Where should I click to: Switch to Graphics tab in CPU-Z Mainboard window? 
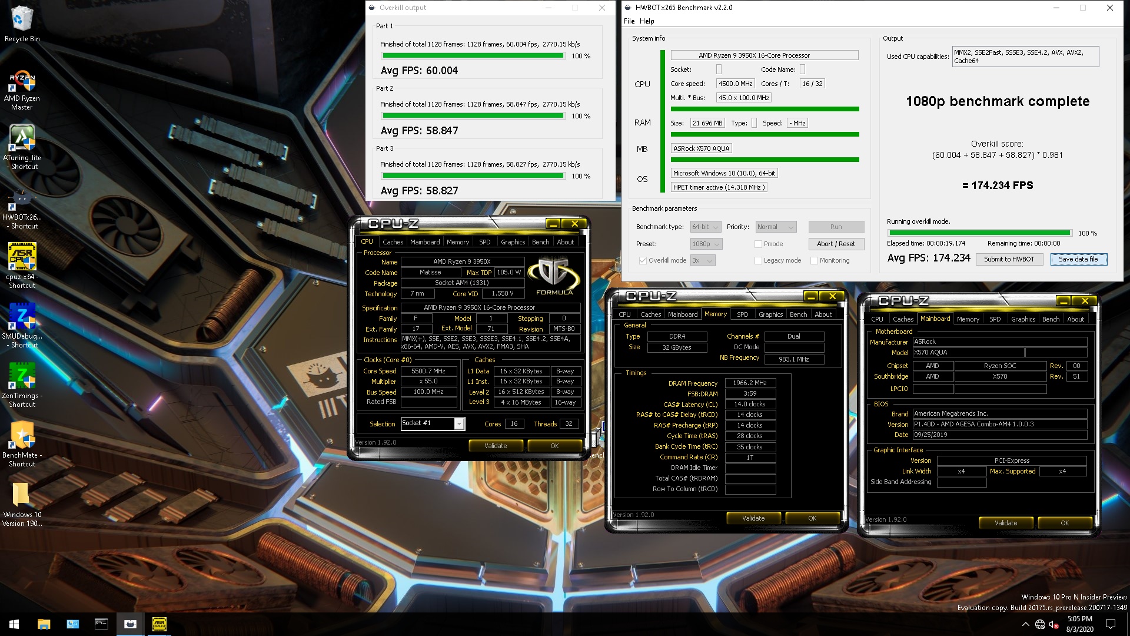click(x=1023, y=319)
